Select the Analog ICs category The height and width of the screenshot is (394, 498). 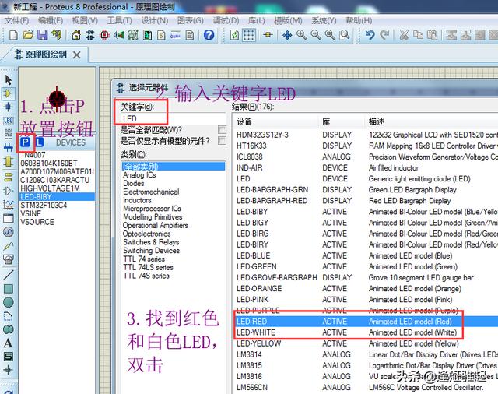[x=139, y=175]
